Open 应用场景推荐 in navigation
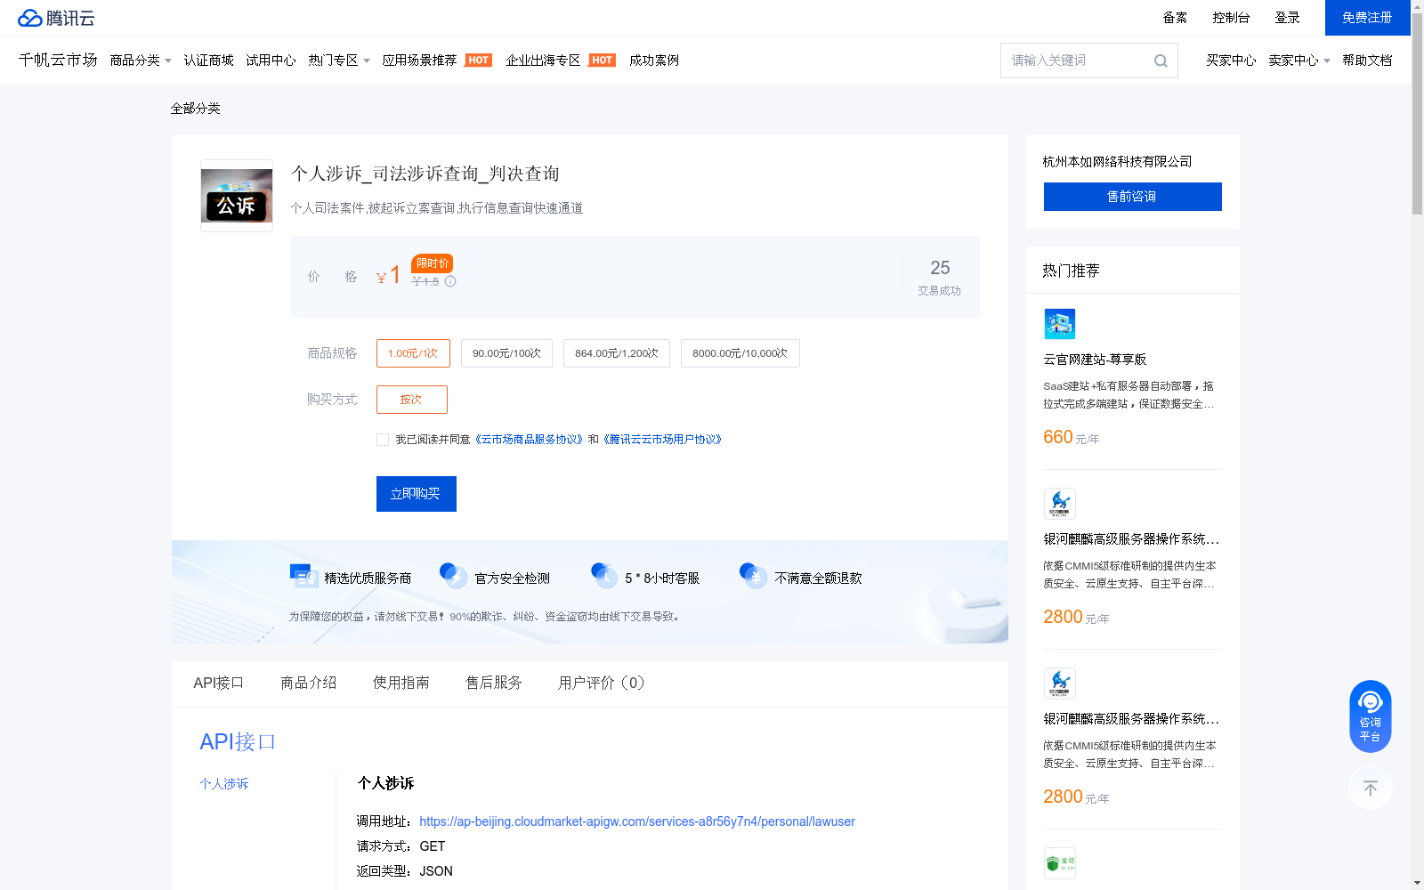The height and width of the screenshot is (890, 1424). pyautogui.click(x=419, y=61)
